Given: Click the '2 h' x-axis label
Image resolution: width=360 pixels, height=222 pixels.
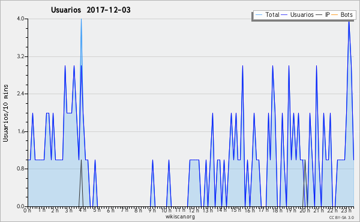Looking at the screenshot, I should [x=55, y=210].
